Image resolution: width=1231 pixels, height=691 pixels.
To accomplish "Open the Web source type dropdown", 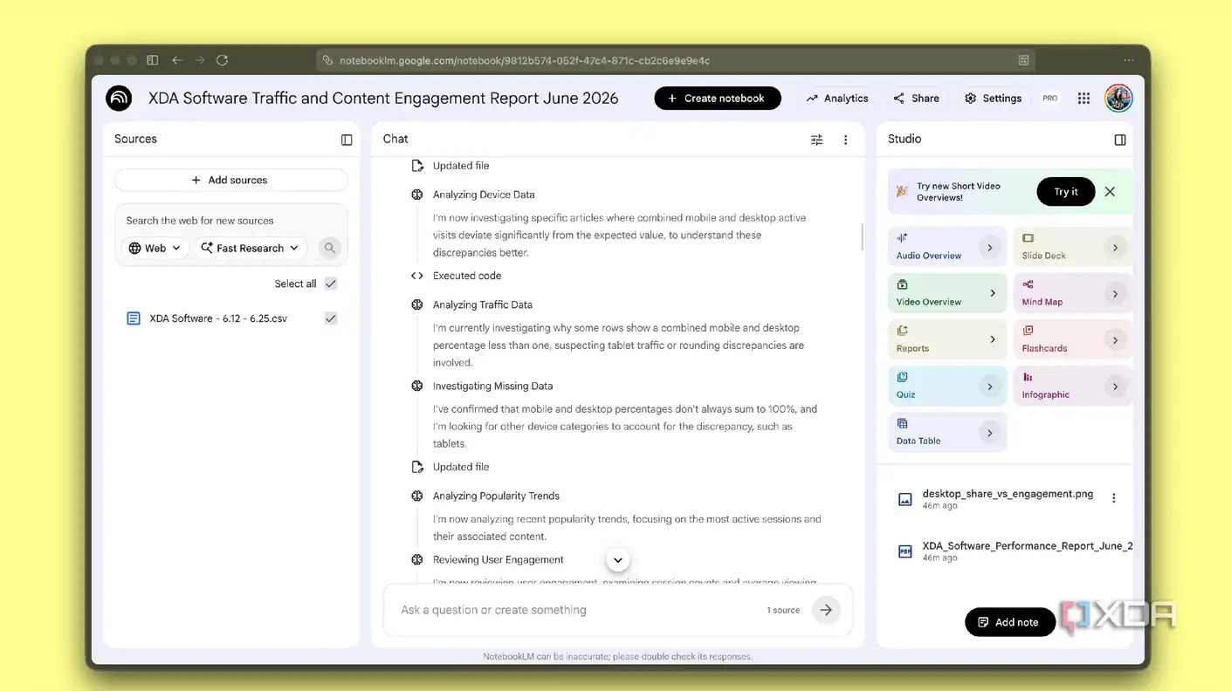I will pyautogui.click(x=155, y=248).
